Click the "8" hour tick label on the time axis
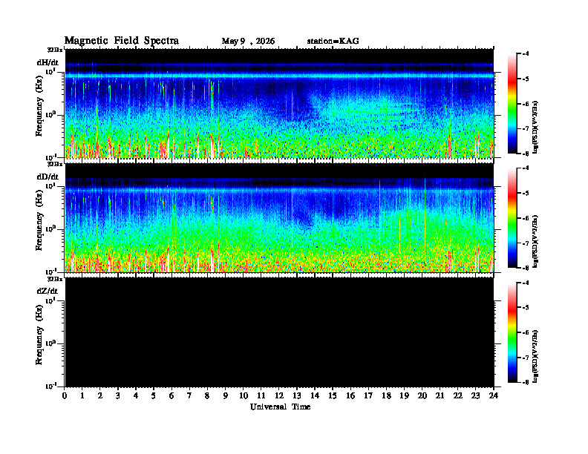Viewport: 588px width, 454px height. pos(207,396)
